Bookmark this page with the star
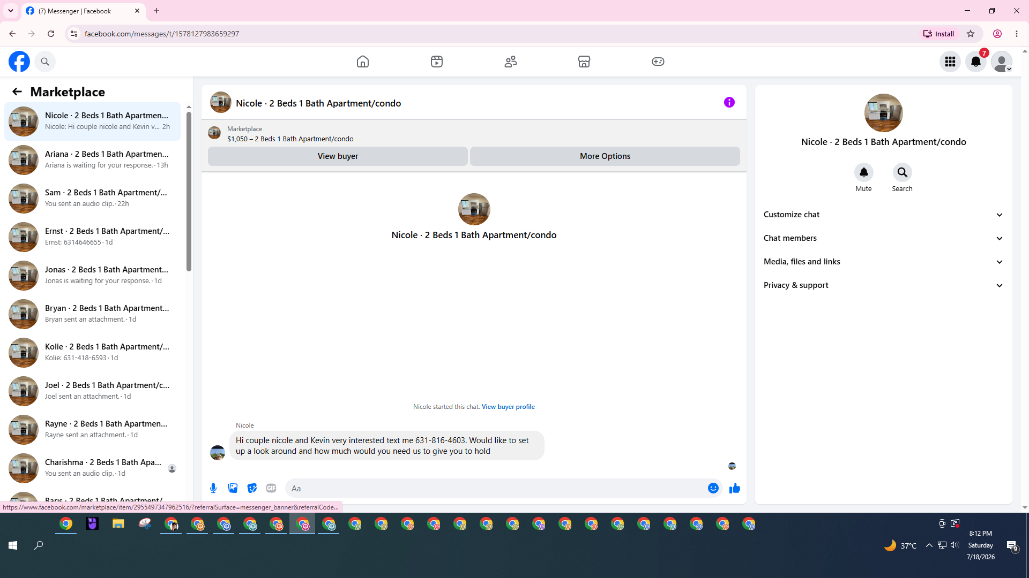 tap(971, 34)
